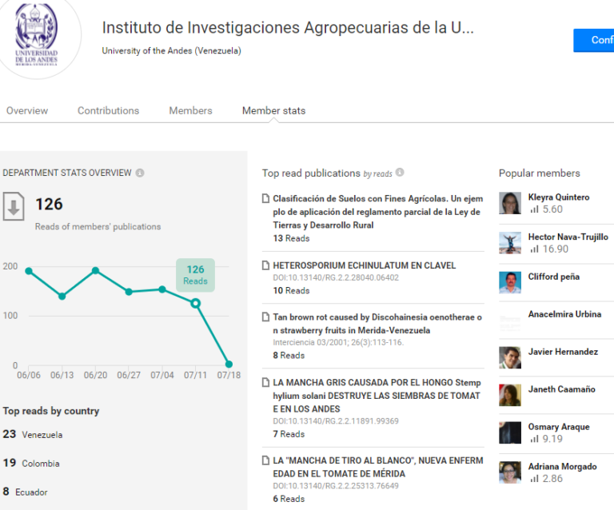Image resolution: width=614 pixels, height=510 pixels.
Task: Click the reads download arrow icon
Action: pos(14,206)
